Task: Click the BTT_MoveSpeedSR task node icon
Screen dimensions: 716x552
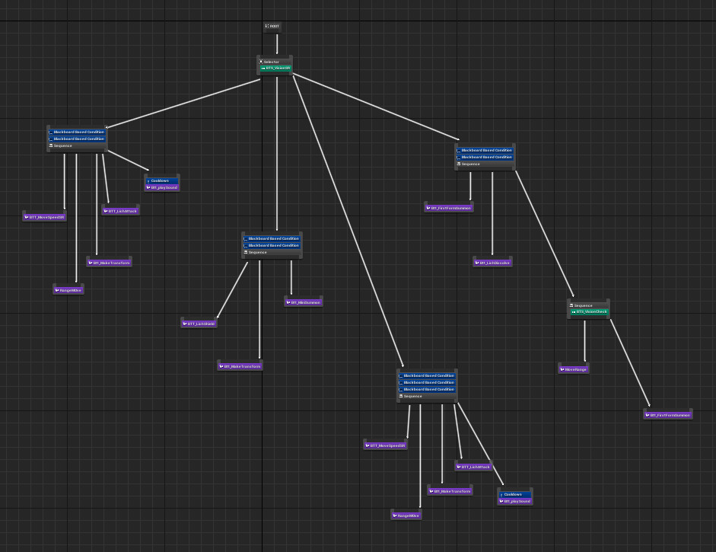Action: (29, 217)
